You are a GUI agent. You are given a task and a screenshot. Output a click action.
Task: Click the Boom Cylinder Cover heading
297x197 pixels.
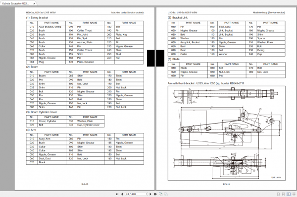(42, 112)
